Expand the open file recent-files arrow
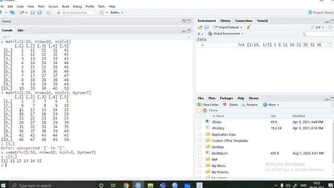This screenshot has height=188, width=334. 26,13
